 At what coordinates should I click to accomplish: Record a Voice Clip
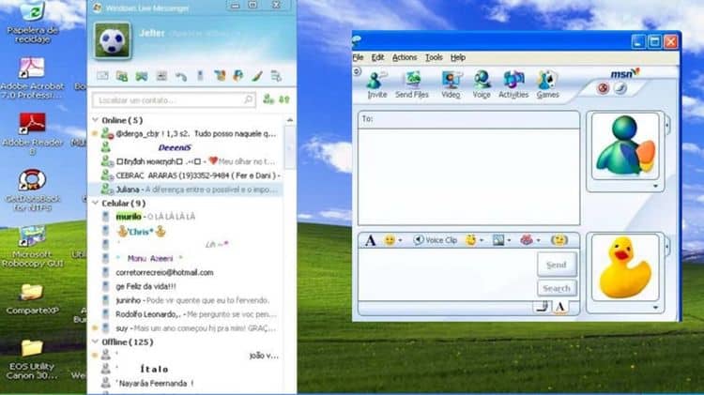435,240
